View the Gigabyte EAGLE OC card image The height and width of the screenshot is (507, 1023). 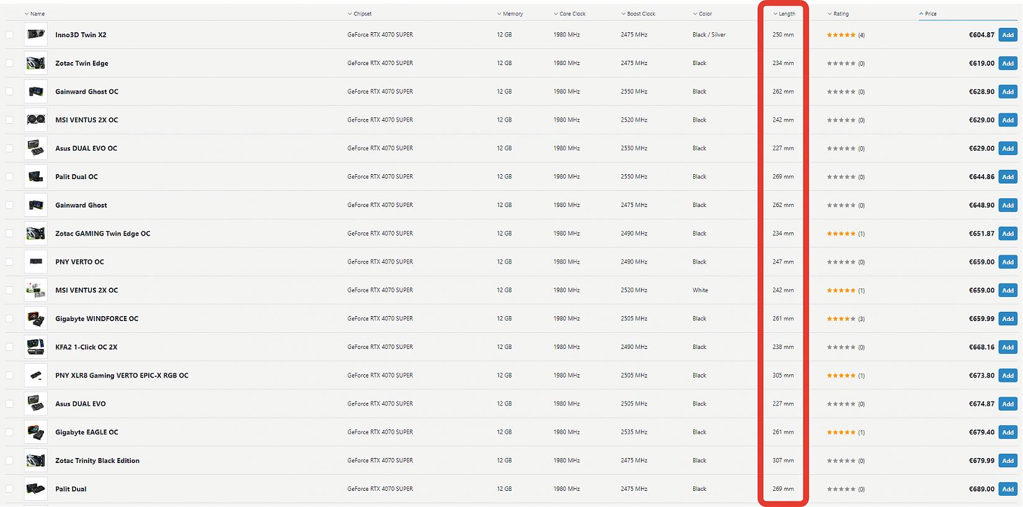pyautogui.click(x=36, y=432)
